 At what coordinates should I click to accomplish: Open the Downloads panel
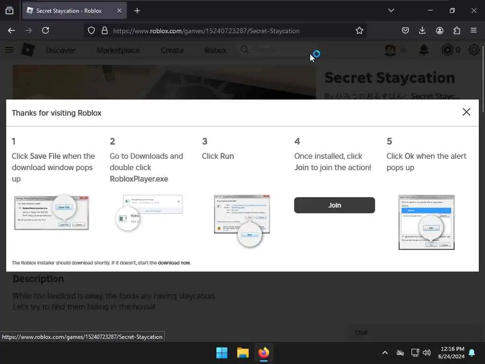coord(422,31)
